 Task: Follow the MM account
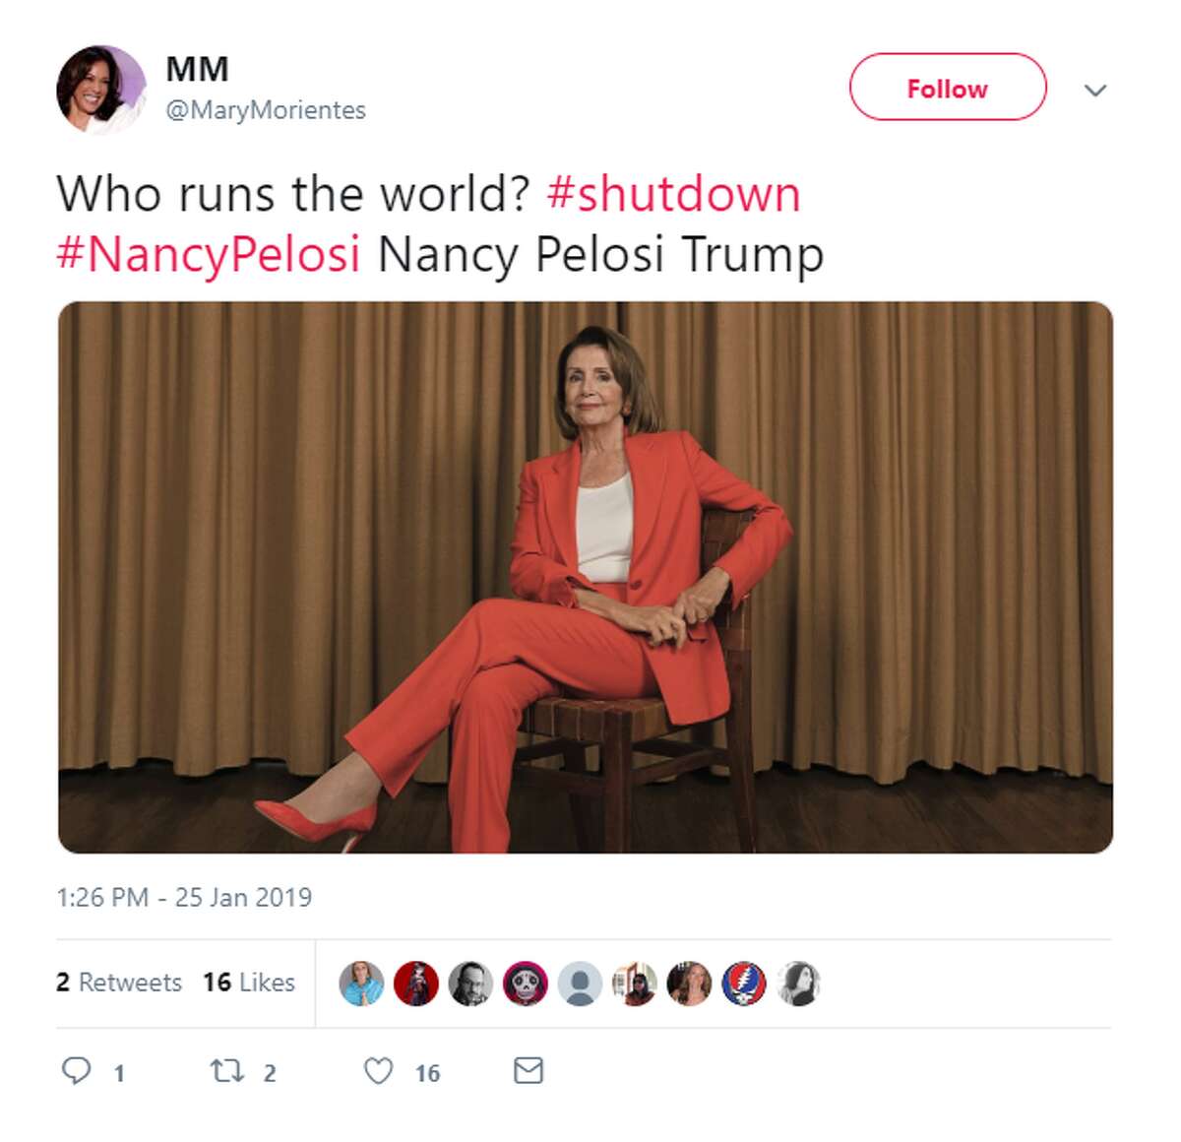(x=948, y=88)
